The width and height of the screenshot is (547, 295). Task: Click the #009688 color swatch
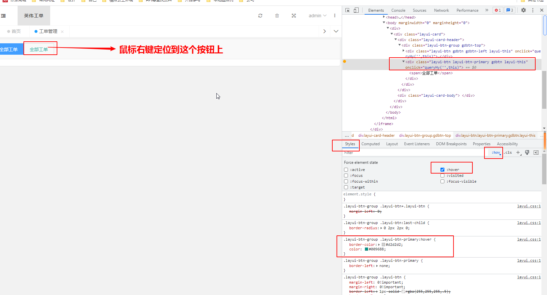367,249
